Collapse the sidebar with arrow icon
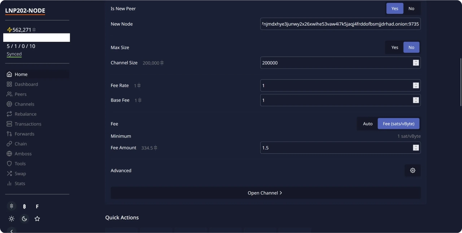462x233 pixels. click(x=12, y=231)
